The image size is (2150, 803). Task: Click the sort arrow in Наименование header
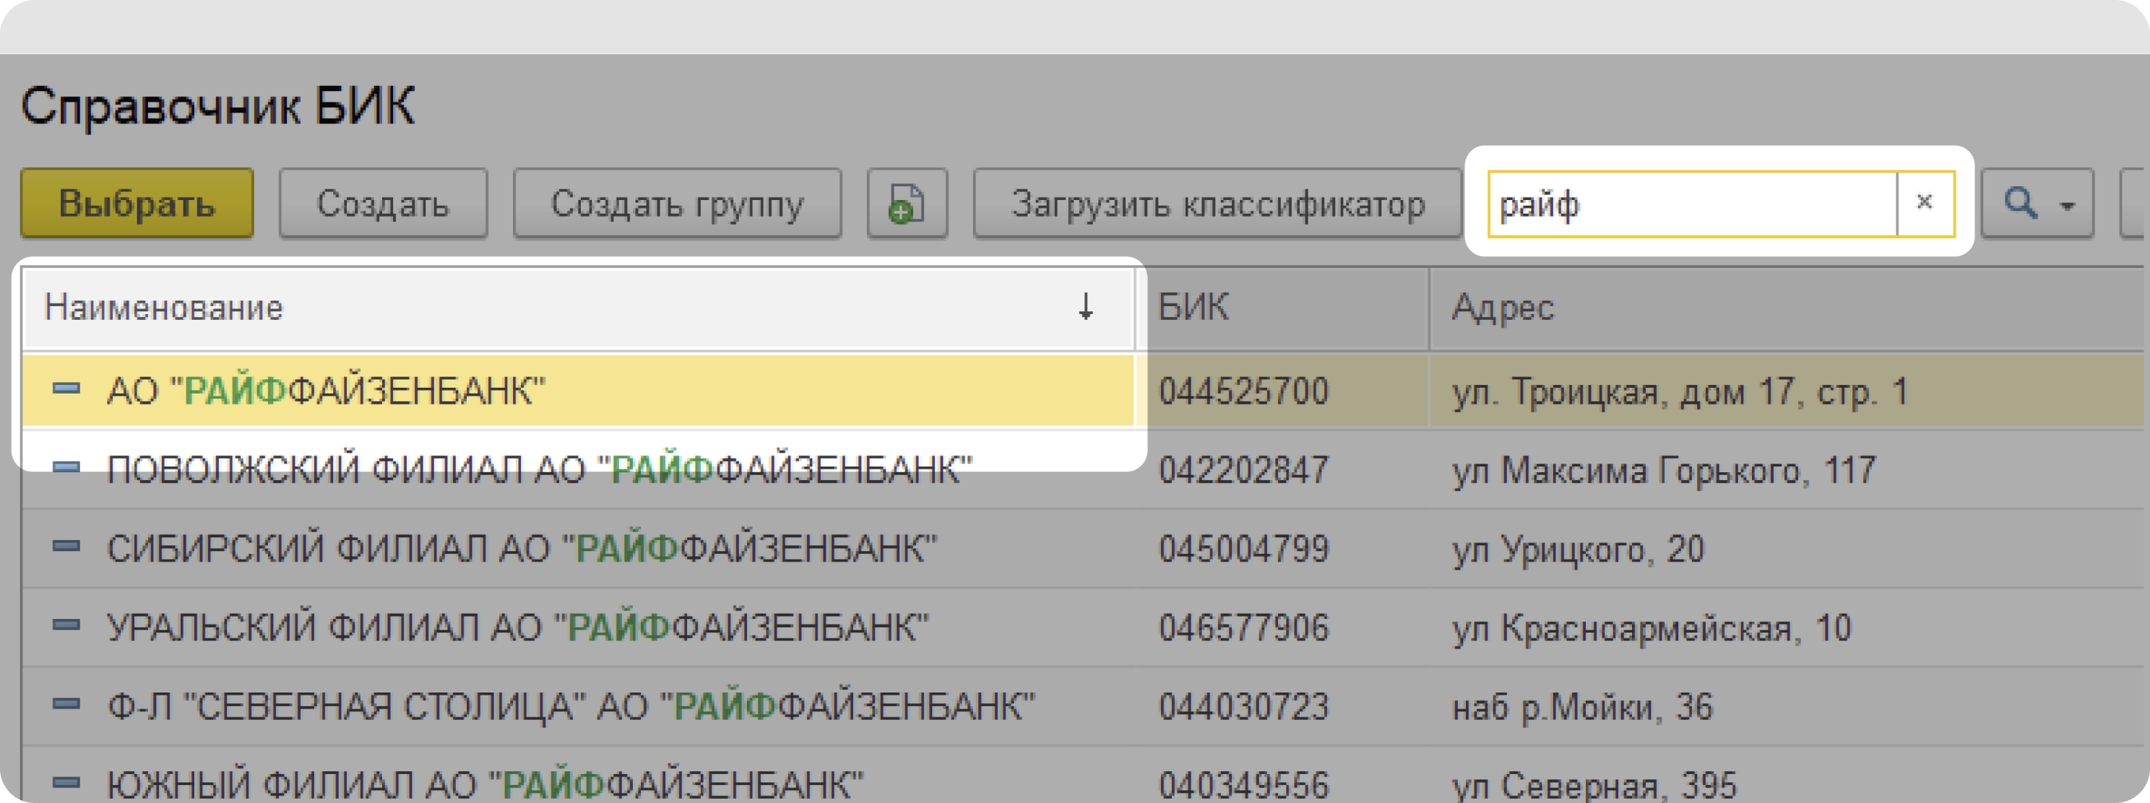[x=1085, y=307]
